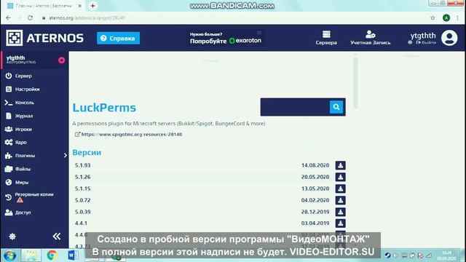Reload the browser page

click(30, 17)
